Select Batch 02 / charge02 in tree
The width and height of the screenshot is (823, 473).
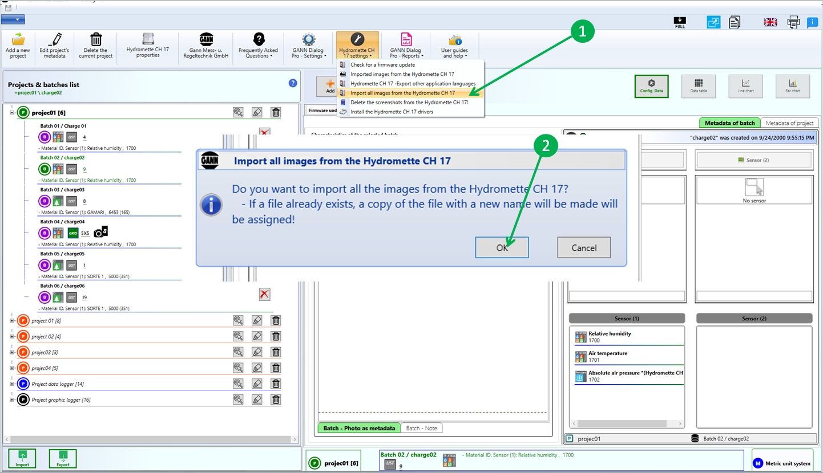click(x=62, y=157)
